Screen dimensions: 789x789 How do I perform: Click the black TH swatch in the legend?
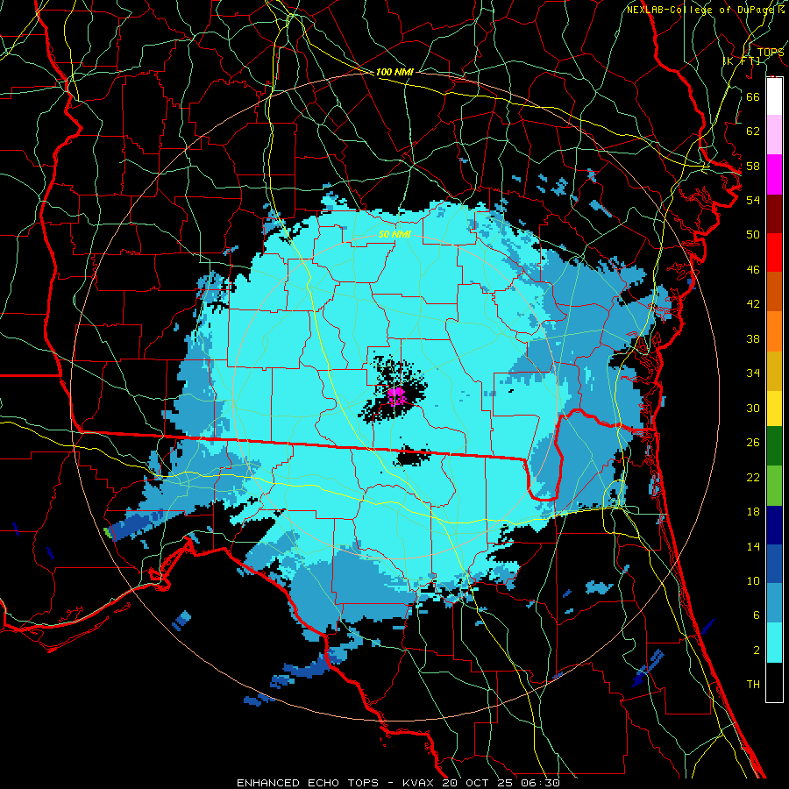[774, 682]
